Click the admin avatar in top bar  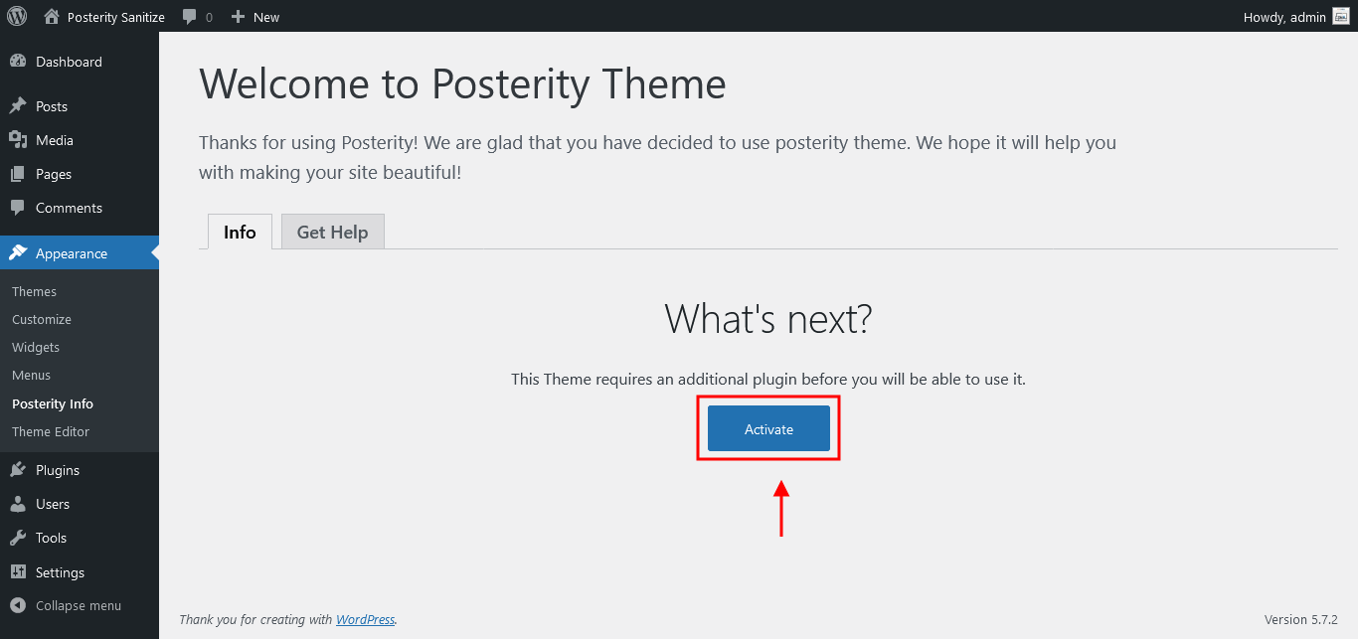[1341, 17]
